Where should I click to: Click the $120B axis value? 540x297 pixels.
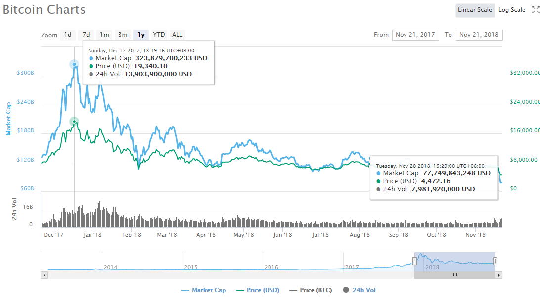coord(26,160)
